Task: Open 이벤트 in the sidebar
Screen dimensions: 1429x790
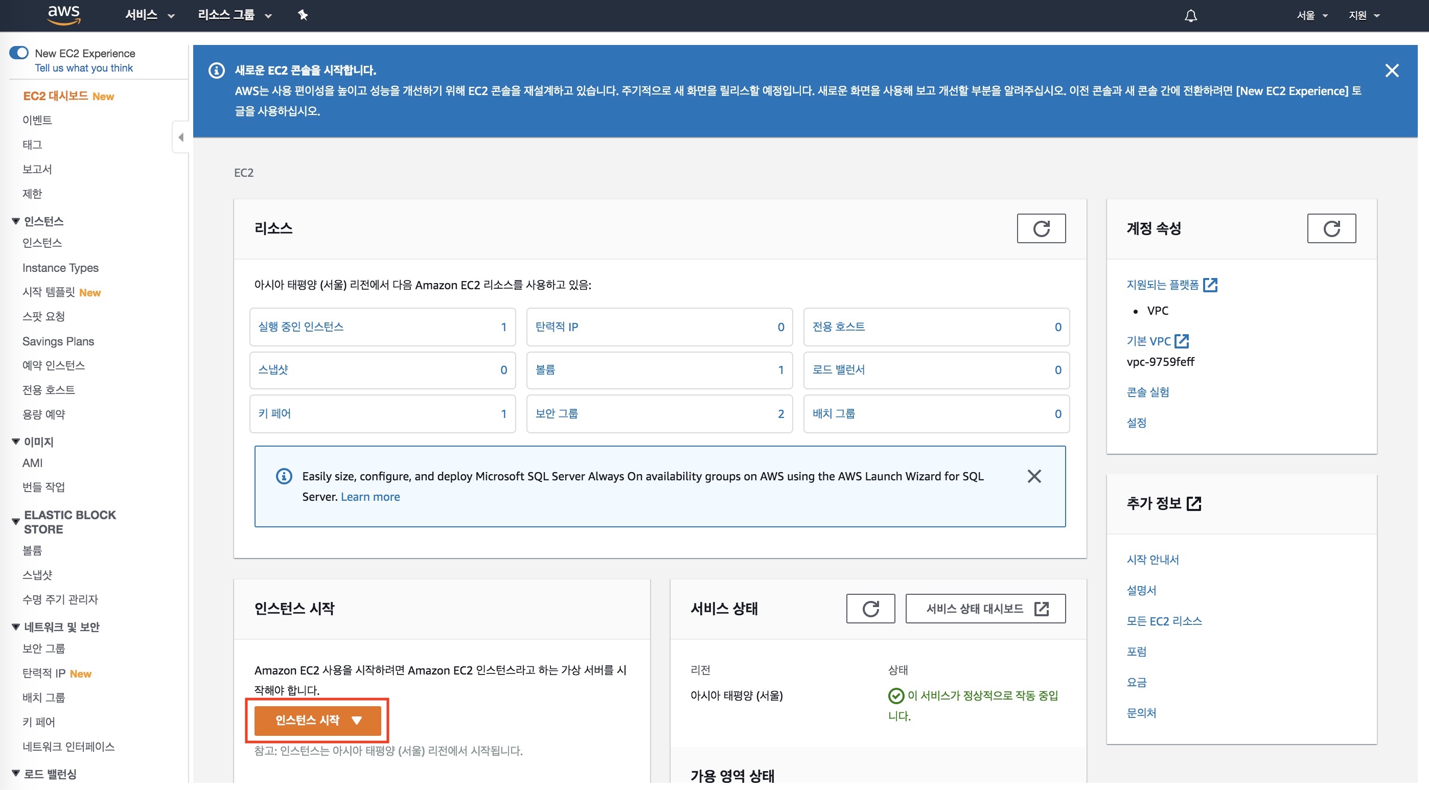Action: pos(37,120)
